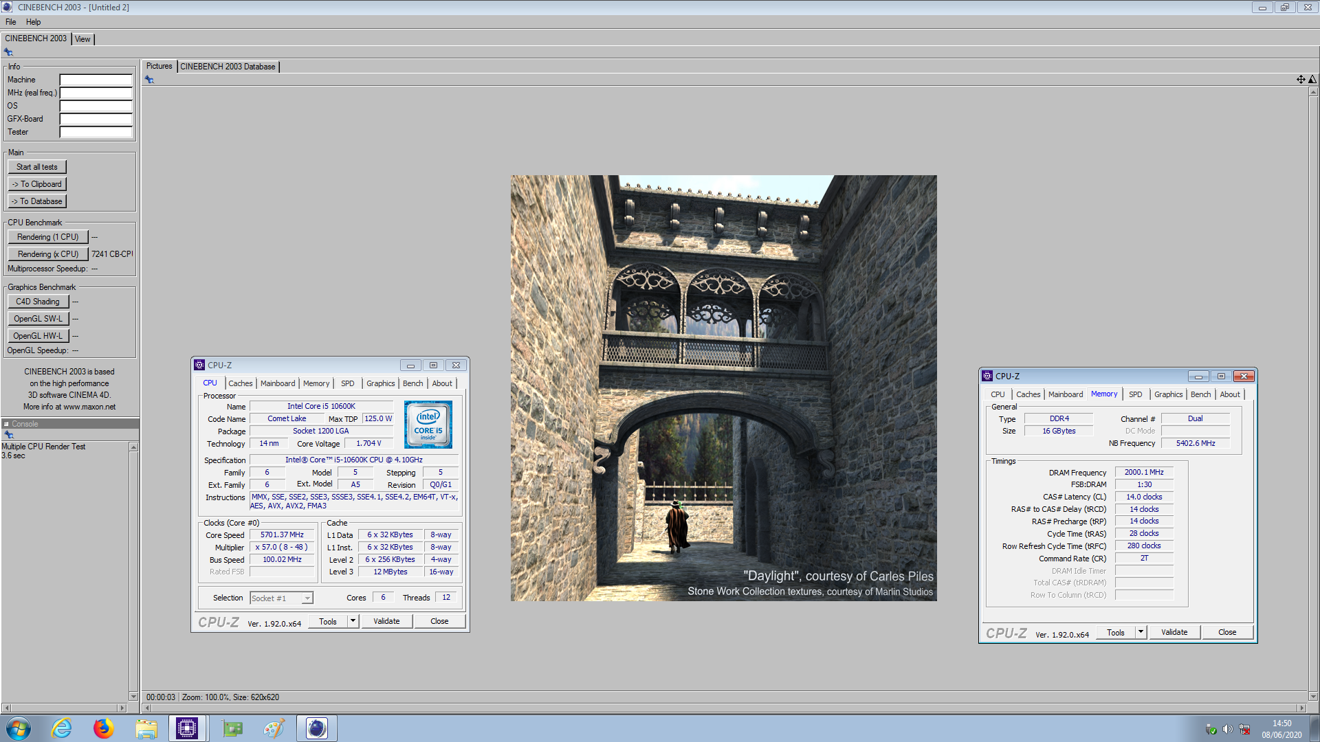Click the triangle icon at viewer top right
This screenshot has height=742, width=1320.
tap(1312, 80)
